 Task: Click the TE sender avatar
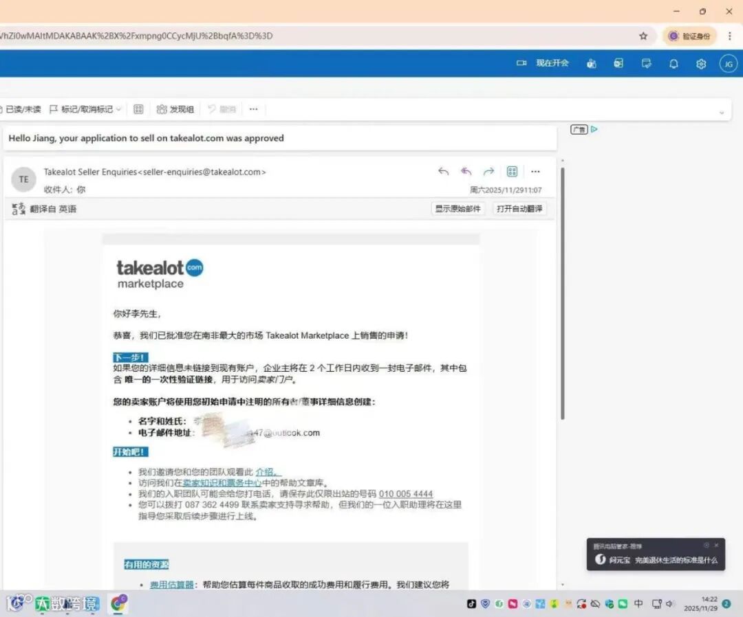tap(23, 179)
